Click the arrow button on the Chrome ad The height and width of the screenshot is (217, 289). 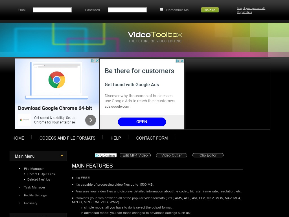[91, 120]
